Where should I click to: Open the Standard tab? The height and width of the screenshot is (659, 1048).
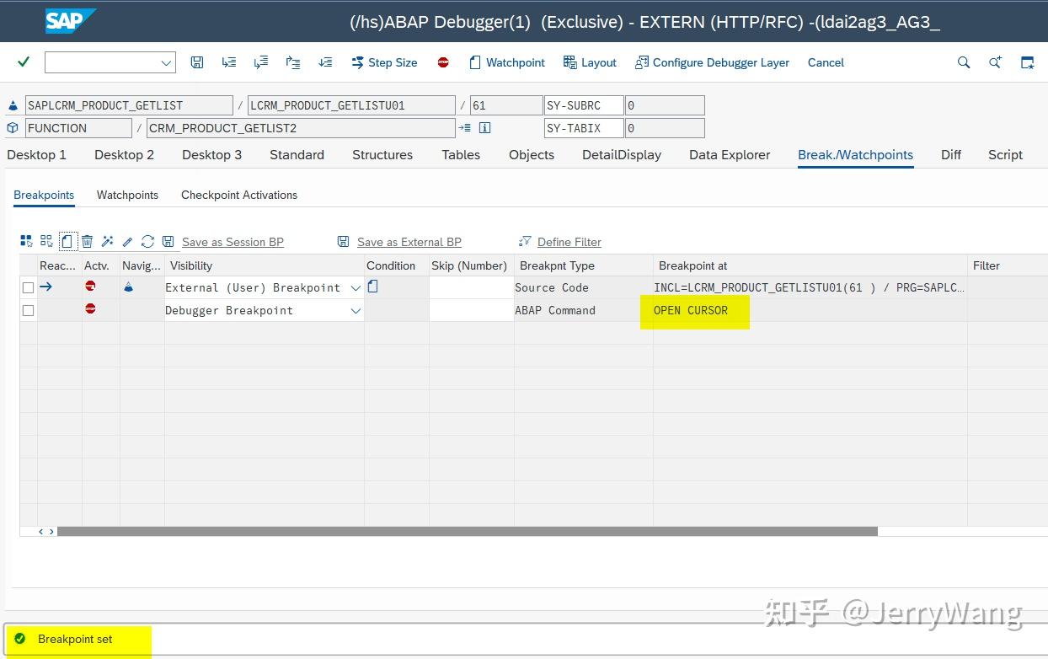click(297, 155)
